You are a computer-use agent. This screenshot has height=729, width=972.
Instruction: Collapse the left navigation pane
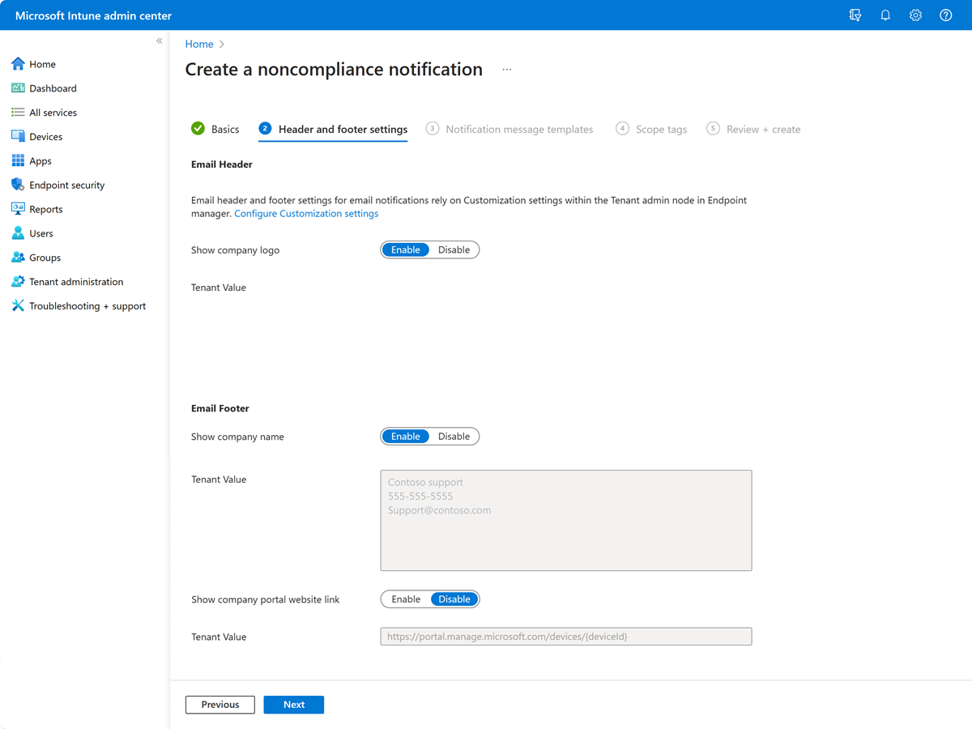point(159,40)
